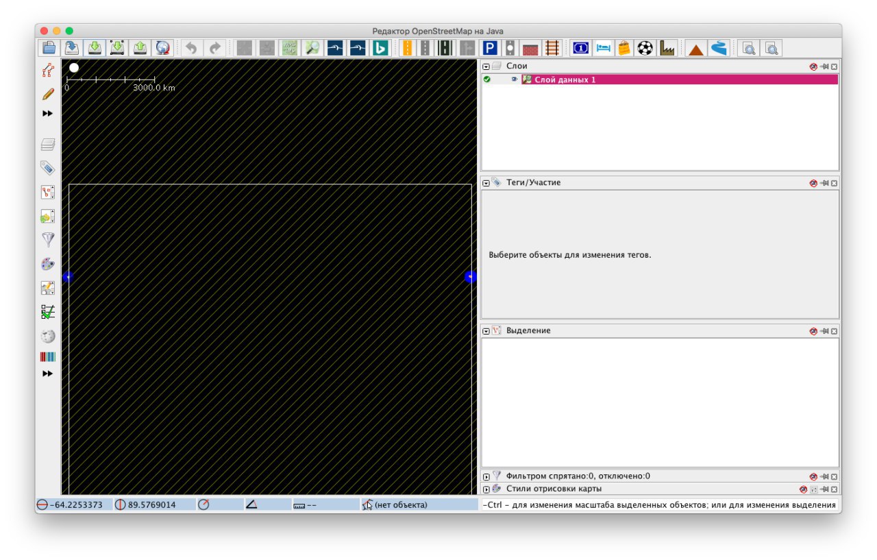Click the blue node on right edge
This screenshot has height=560, width=877.
click(x=471, y=276)
